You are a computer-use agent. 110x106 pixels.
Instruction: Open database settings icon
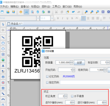point(38,12)
